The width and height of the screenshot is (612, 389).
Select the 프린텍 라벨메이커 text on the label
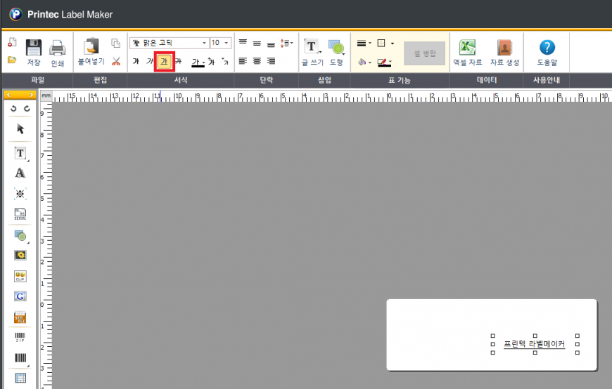[x=535, y=344]
